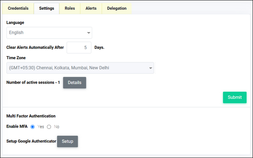
Task: Select the Settings tab
Action: pos(47,8)
